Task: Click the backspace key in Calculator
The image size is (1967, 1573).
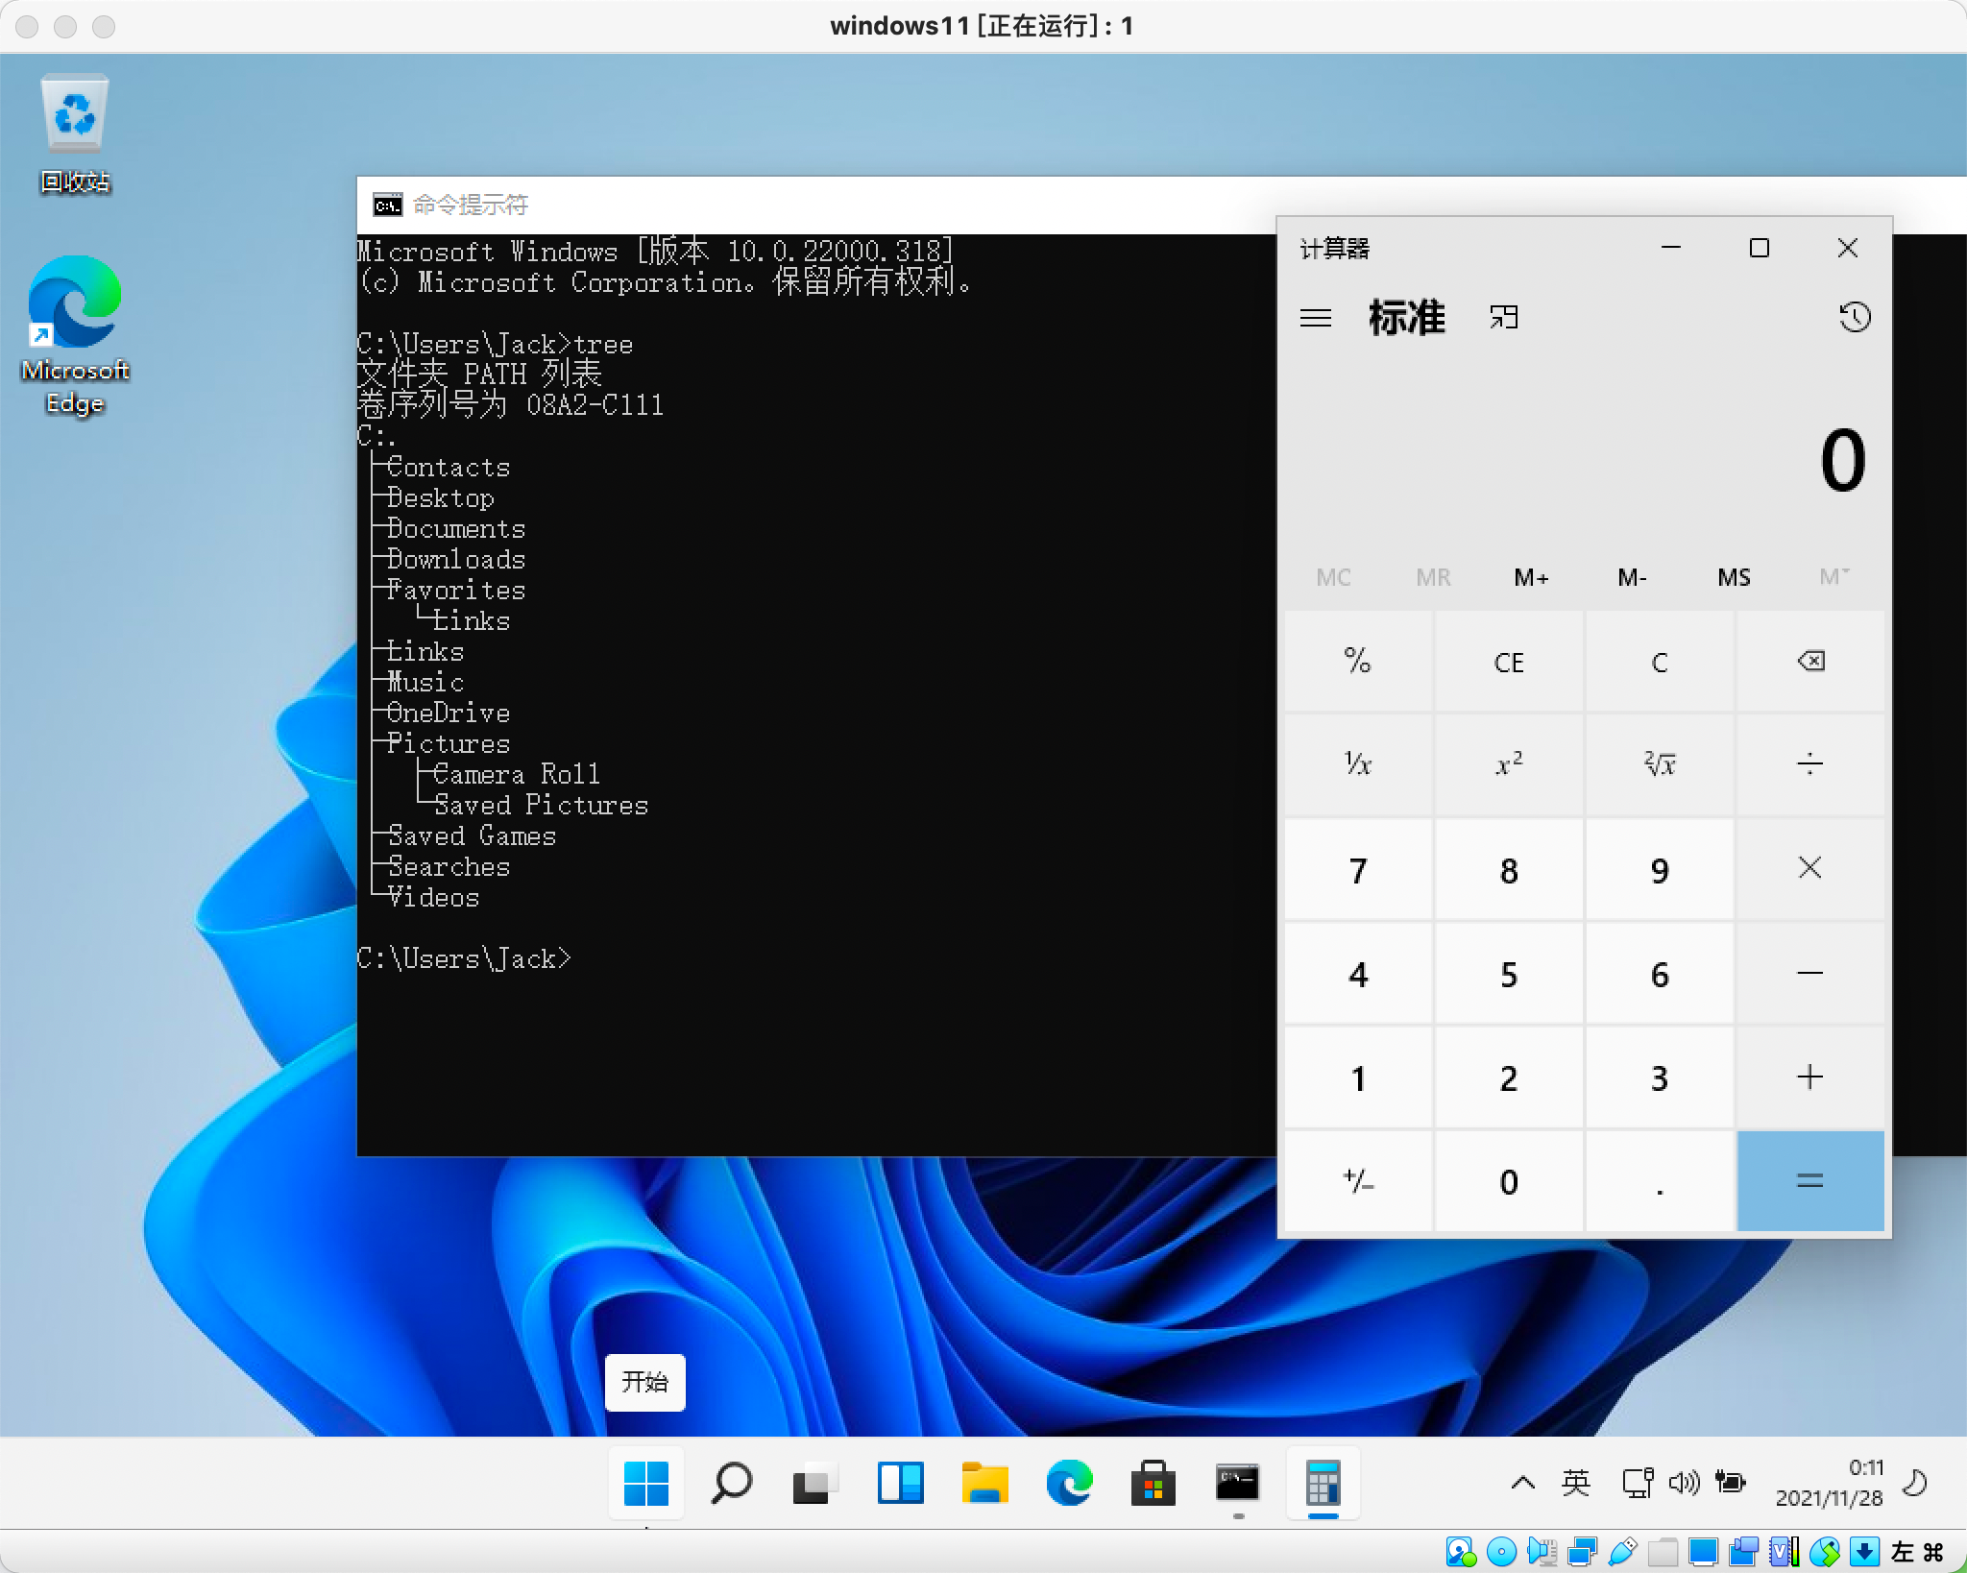Action: click(1810, 662)
